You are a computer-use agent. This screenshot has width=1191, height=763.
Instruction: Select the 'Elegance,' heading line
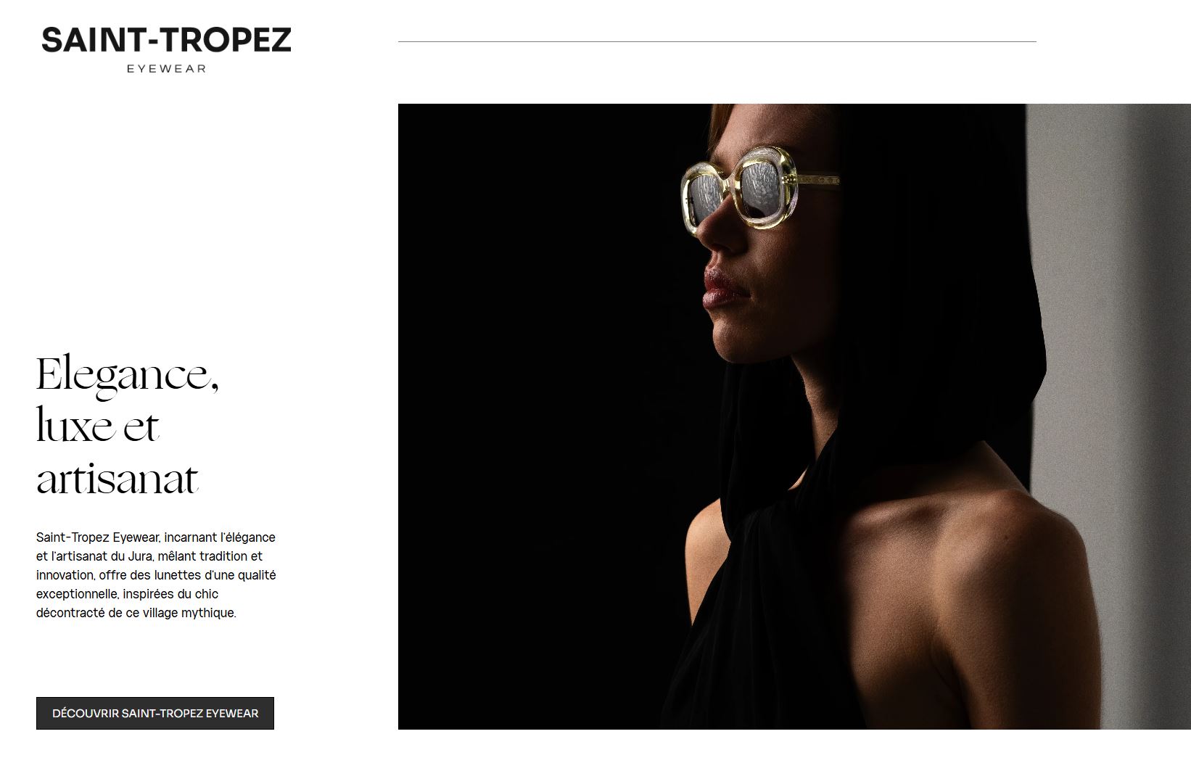[x=128, y=376]
